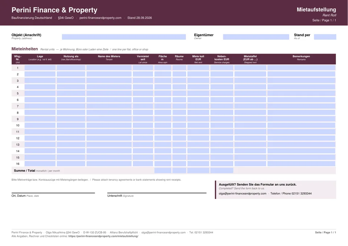This screenshot has height=246, width=348.
Task: Click the Summe Räume total field
Action: point(179,170)
